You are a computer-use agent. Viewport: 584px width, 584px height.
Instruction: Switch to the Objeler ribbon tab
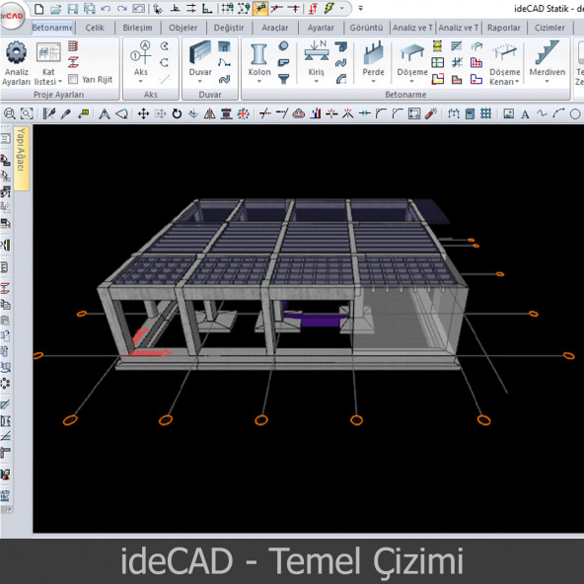click(x=183, y=28)
